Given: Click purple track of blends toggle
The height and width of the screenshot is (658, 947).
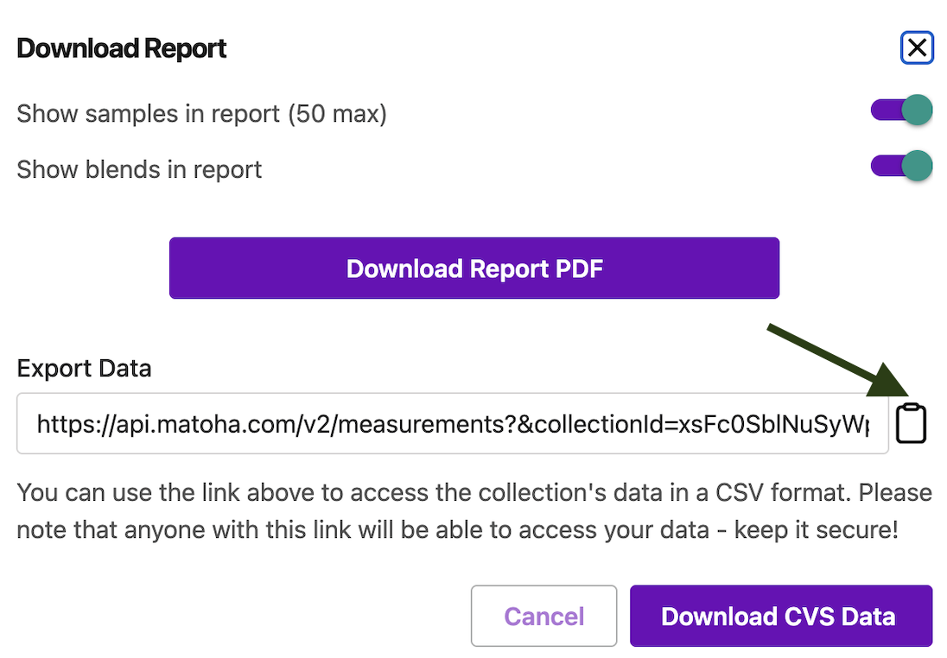Looking at the screenshot, I should click(x=885, y=166).
